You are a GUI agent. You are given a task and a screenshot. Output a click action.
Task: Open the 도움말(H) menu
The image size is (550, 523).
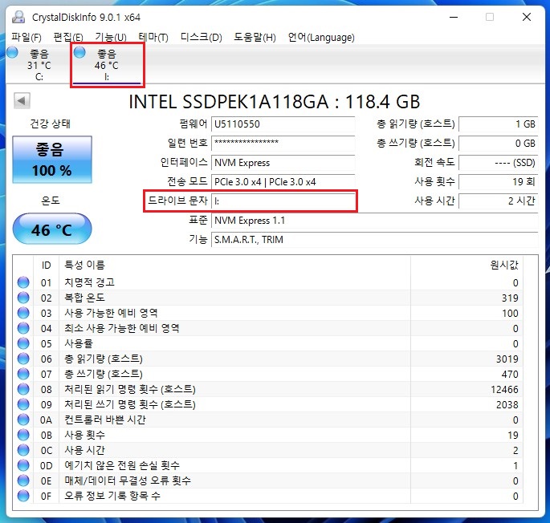point(255,37)
